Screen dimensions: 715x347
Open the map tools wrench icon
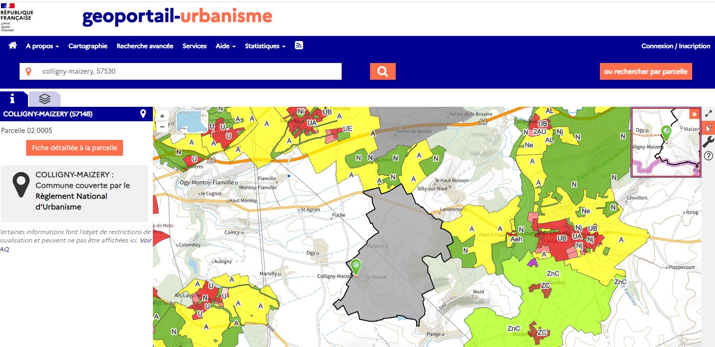pyautogui.click(x=708, y=142)
